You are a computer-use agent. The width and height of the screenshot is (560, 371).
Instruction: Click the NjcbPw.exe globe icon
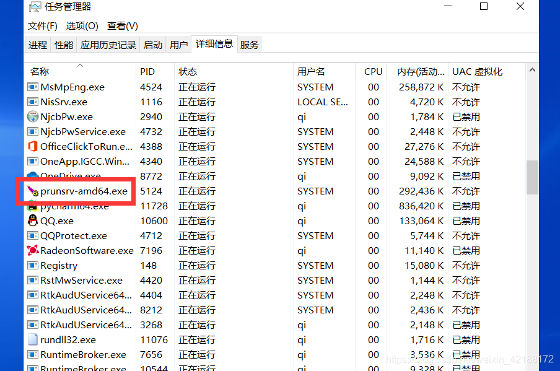[32, 116]
